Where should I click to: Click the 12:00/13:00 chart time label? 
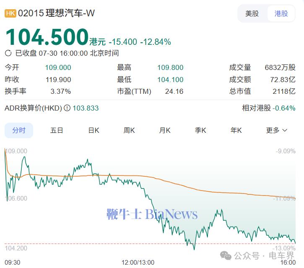[x=138, y=263]
